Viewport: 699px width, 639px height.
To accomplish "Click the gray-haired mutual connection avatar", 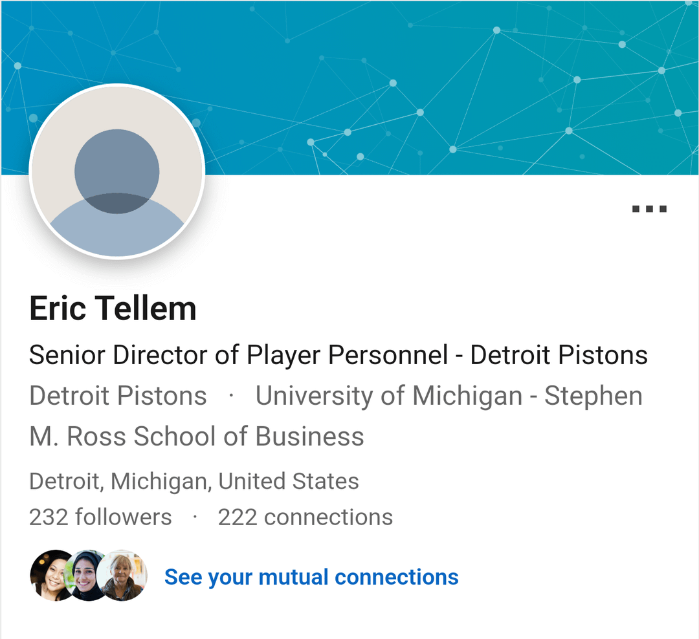I will click(124, 575).
